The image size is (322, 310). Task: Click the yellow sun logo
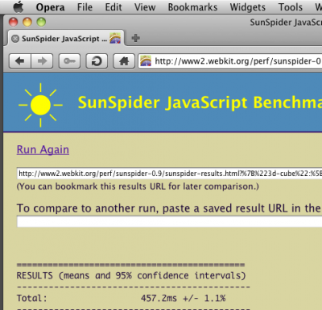[x=40, y=105]
